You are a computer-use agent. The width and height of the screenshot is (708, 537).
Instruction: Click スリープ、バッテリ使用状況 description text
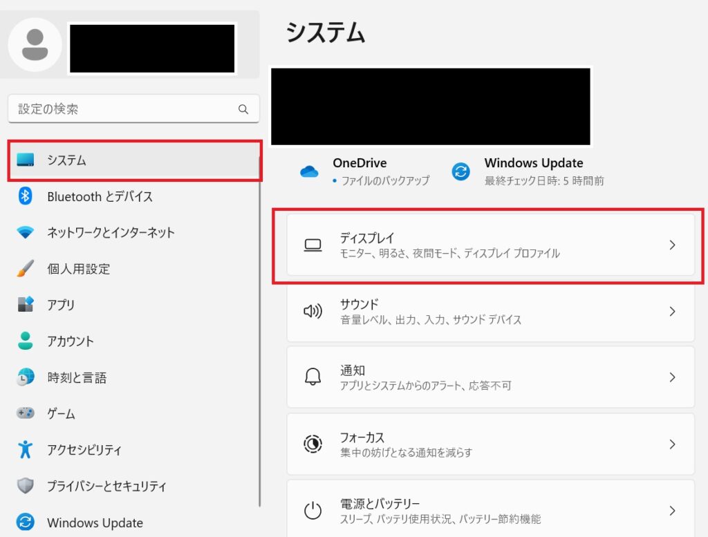point(440,519)
